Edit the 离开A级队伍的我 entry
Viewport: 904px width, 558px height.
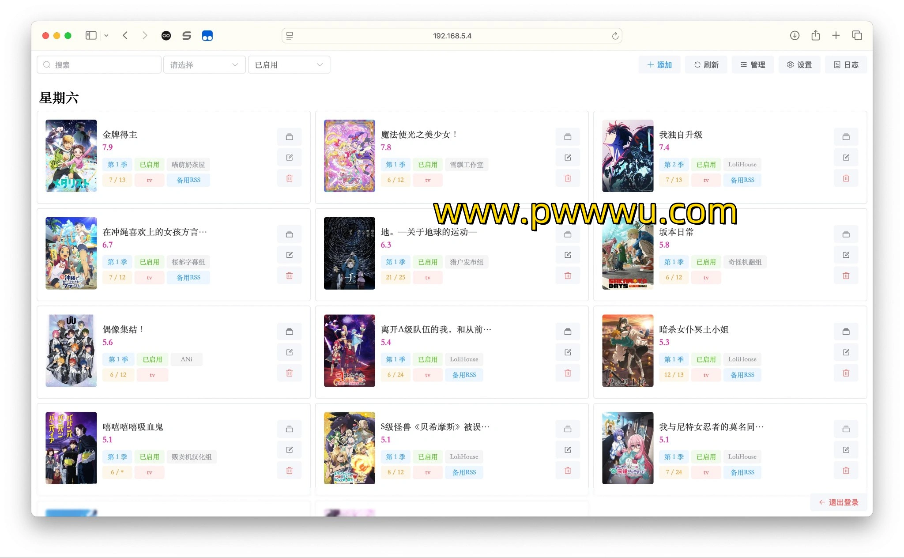[568, 353]
